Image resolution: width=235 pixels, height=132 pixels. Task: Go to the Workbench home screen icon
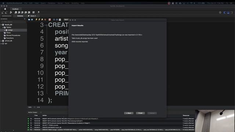5,9
